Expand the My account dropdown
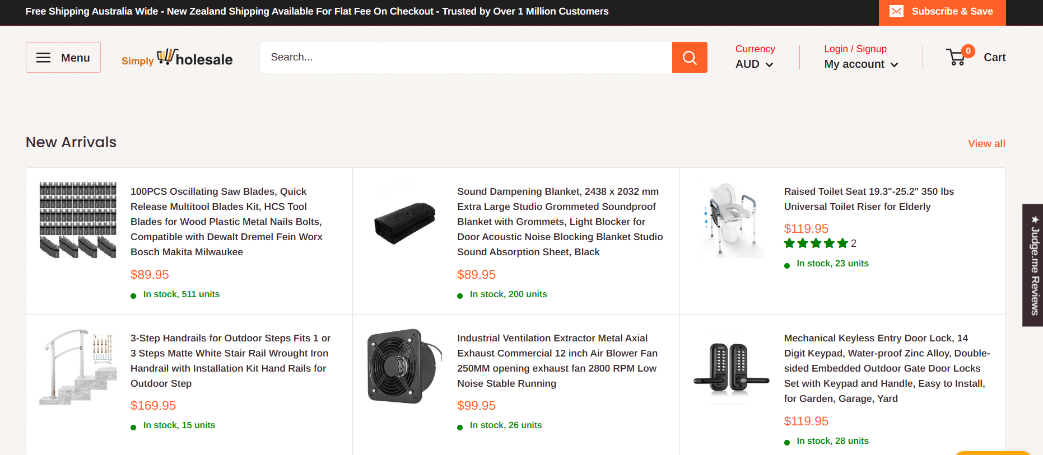 [x=861, y=64]
